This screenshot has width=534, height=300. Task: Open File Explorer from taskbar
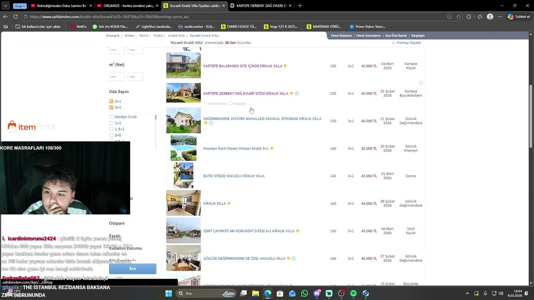click(256, 293)
